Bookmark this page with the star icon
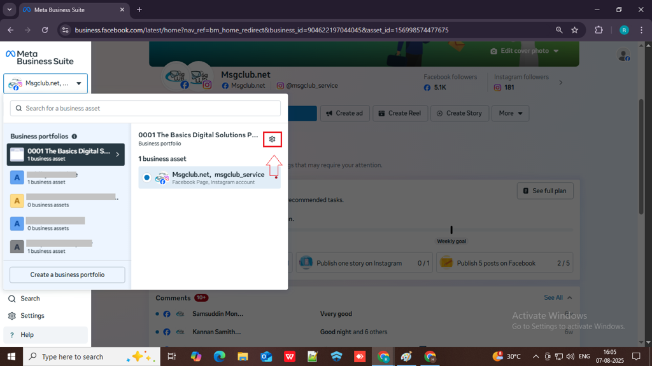Image resolution: width=652 pixels, height=366 pixels. tap(575, 30)
